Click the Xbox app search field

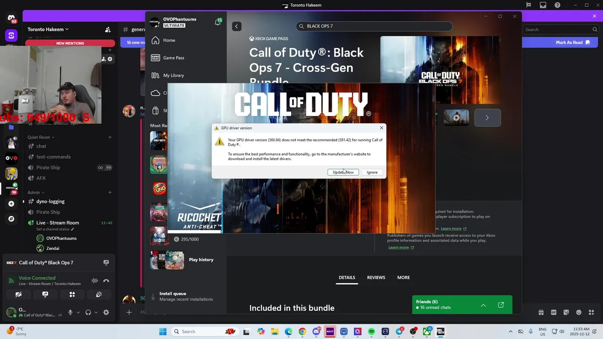pyautogui.click(x=375, y=26)
